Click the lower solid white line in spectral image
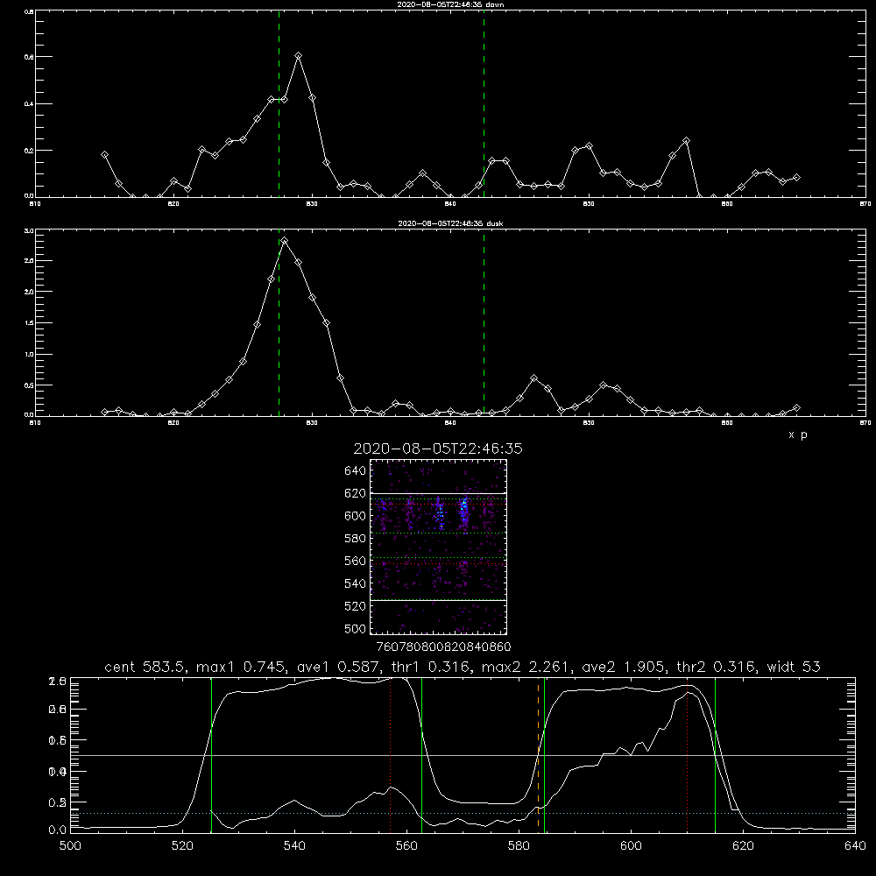This screenshot has width=876, height=876. click(439, 600)
